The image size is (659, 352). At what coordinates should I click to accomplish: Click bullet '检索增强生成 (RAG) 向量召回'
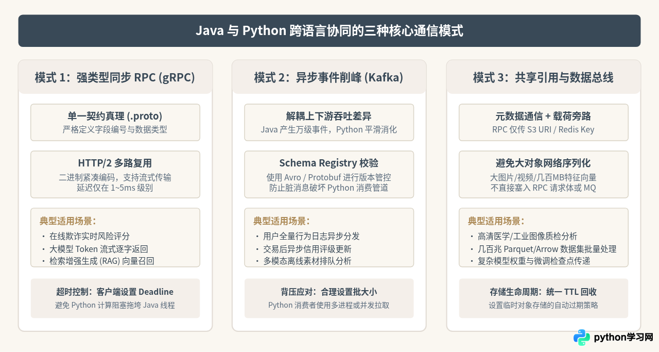(101, 261)
